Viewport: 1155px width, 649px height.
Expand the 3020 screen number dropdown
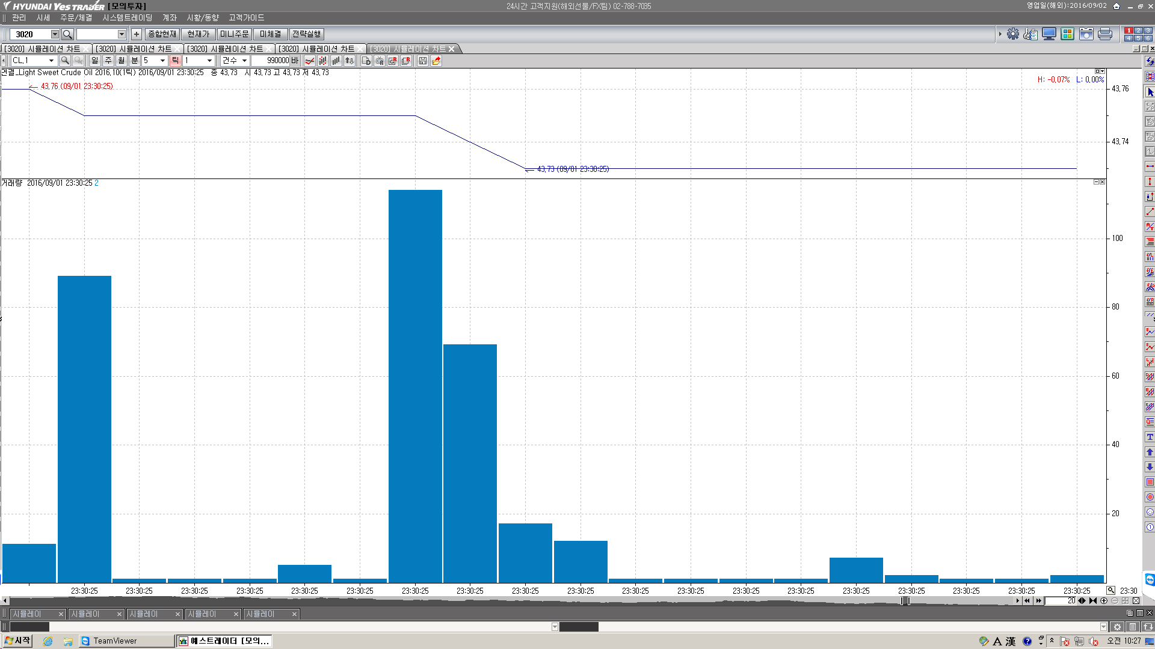pyautogui.click(x=55, y=34)
